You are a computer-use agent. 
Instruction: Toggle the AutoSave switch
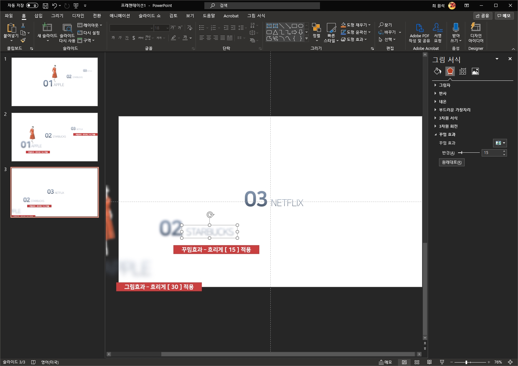[x=32, y=5]
